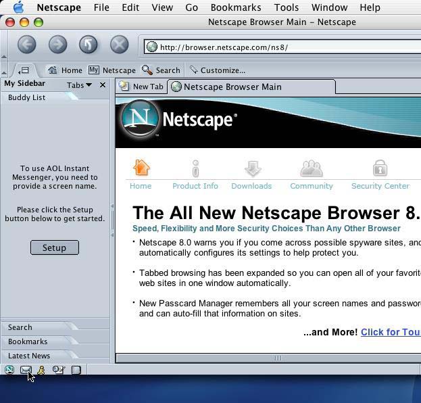
Task: Click the Reload page button
Action: tap(89, 45)
